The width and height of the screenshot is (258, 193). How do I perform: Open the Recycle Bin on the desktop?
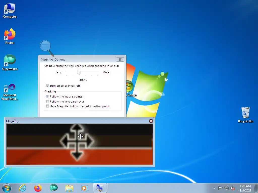pos(245,115)
